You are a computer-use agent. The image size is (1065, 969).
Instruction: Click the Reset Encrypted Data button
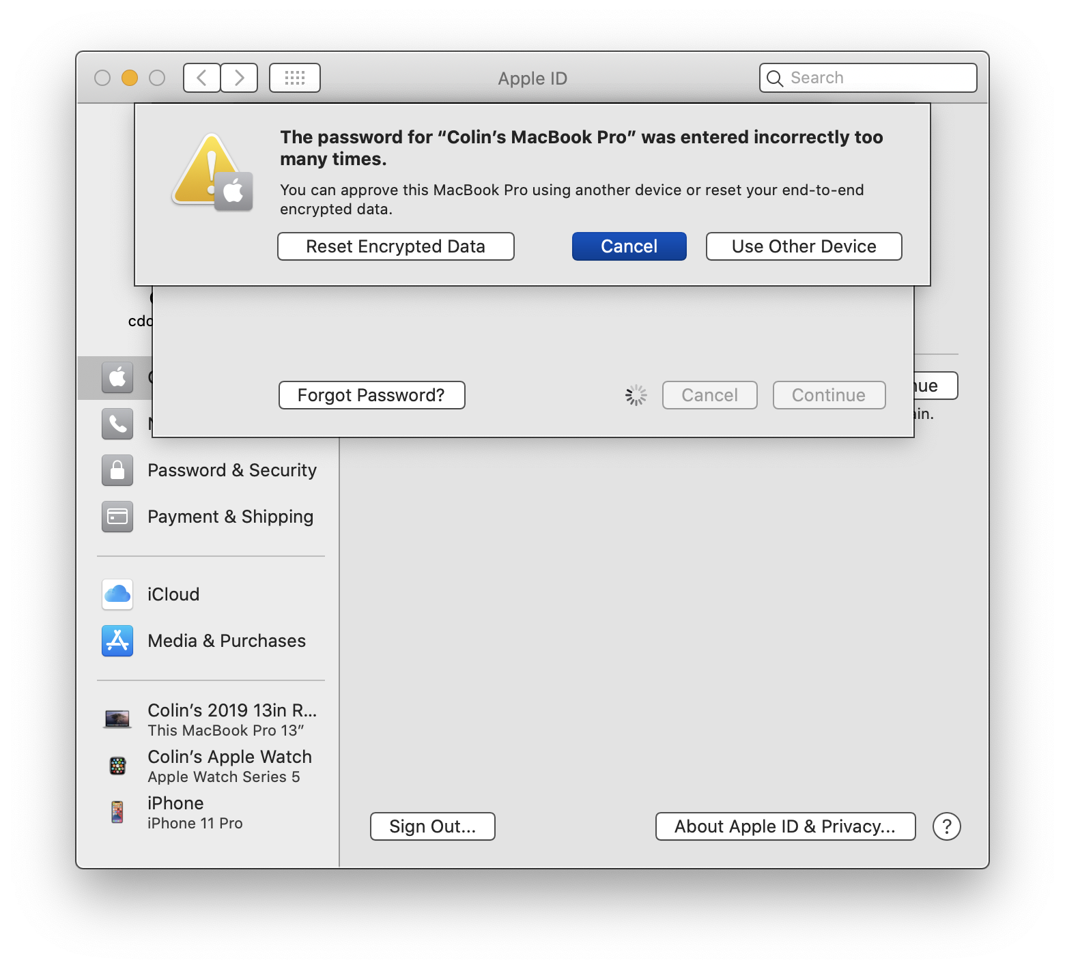point(396,246)
